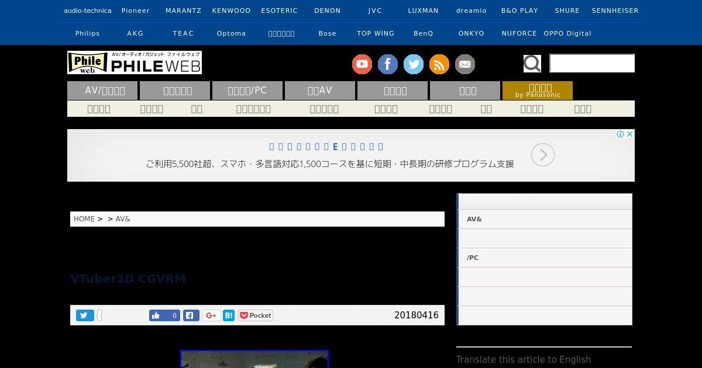Click the Phile Web logo
The width and height of the screenshot is (702, 368).
click(x=135, y=63)
